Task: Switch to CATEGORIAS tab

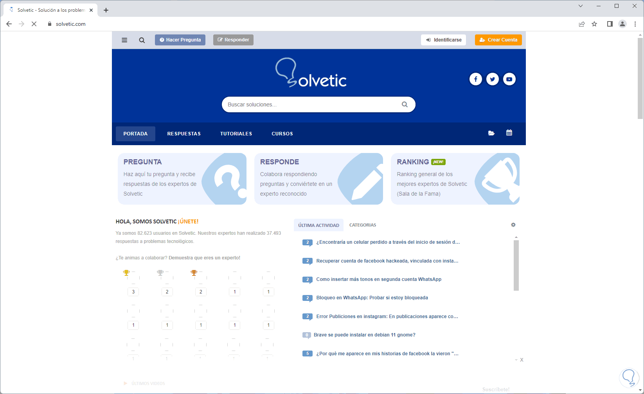Action: point(363,225)
